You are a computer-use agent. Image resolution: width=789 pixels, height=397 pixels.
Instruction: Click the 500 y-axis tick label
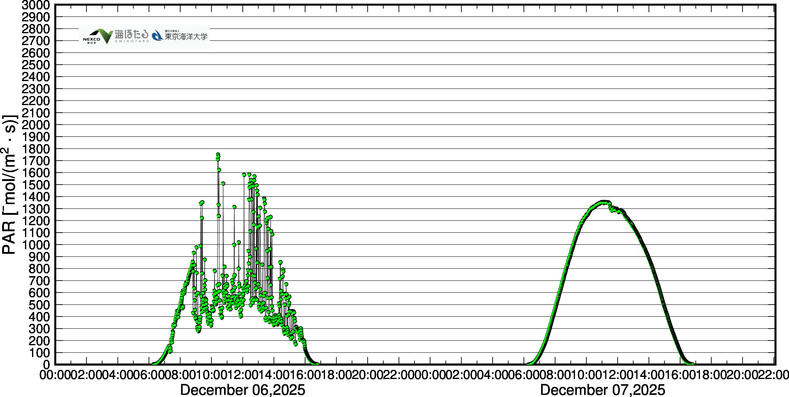pyautogui.click(x=39, y=305)
